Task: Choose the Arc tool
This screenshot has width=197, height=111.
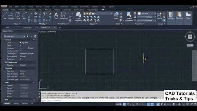Action: coord(24,16)
